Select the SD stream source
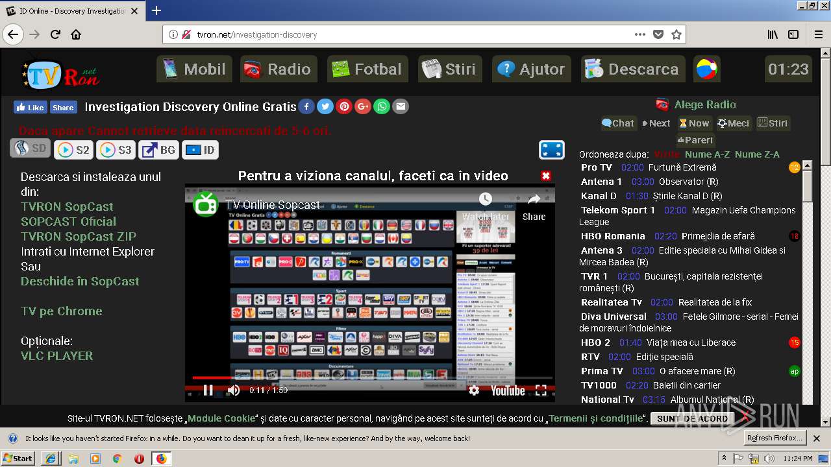Screen dimensions: 831x467 pos(30,149)
